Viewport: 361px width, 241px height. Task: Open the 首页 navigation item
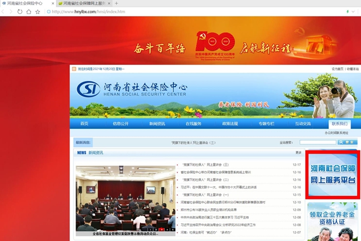tap(84, 124)
